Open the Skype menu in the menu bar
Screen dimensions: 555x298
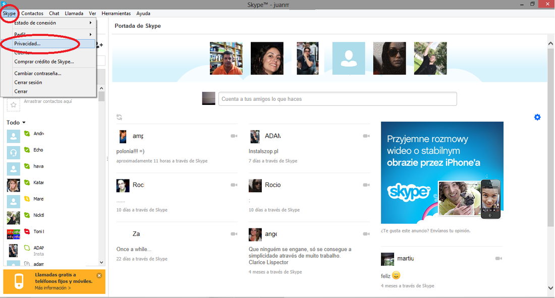coord(9,14)
